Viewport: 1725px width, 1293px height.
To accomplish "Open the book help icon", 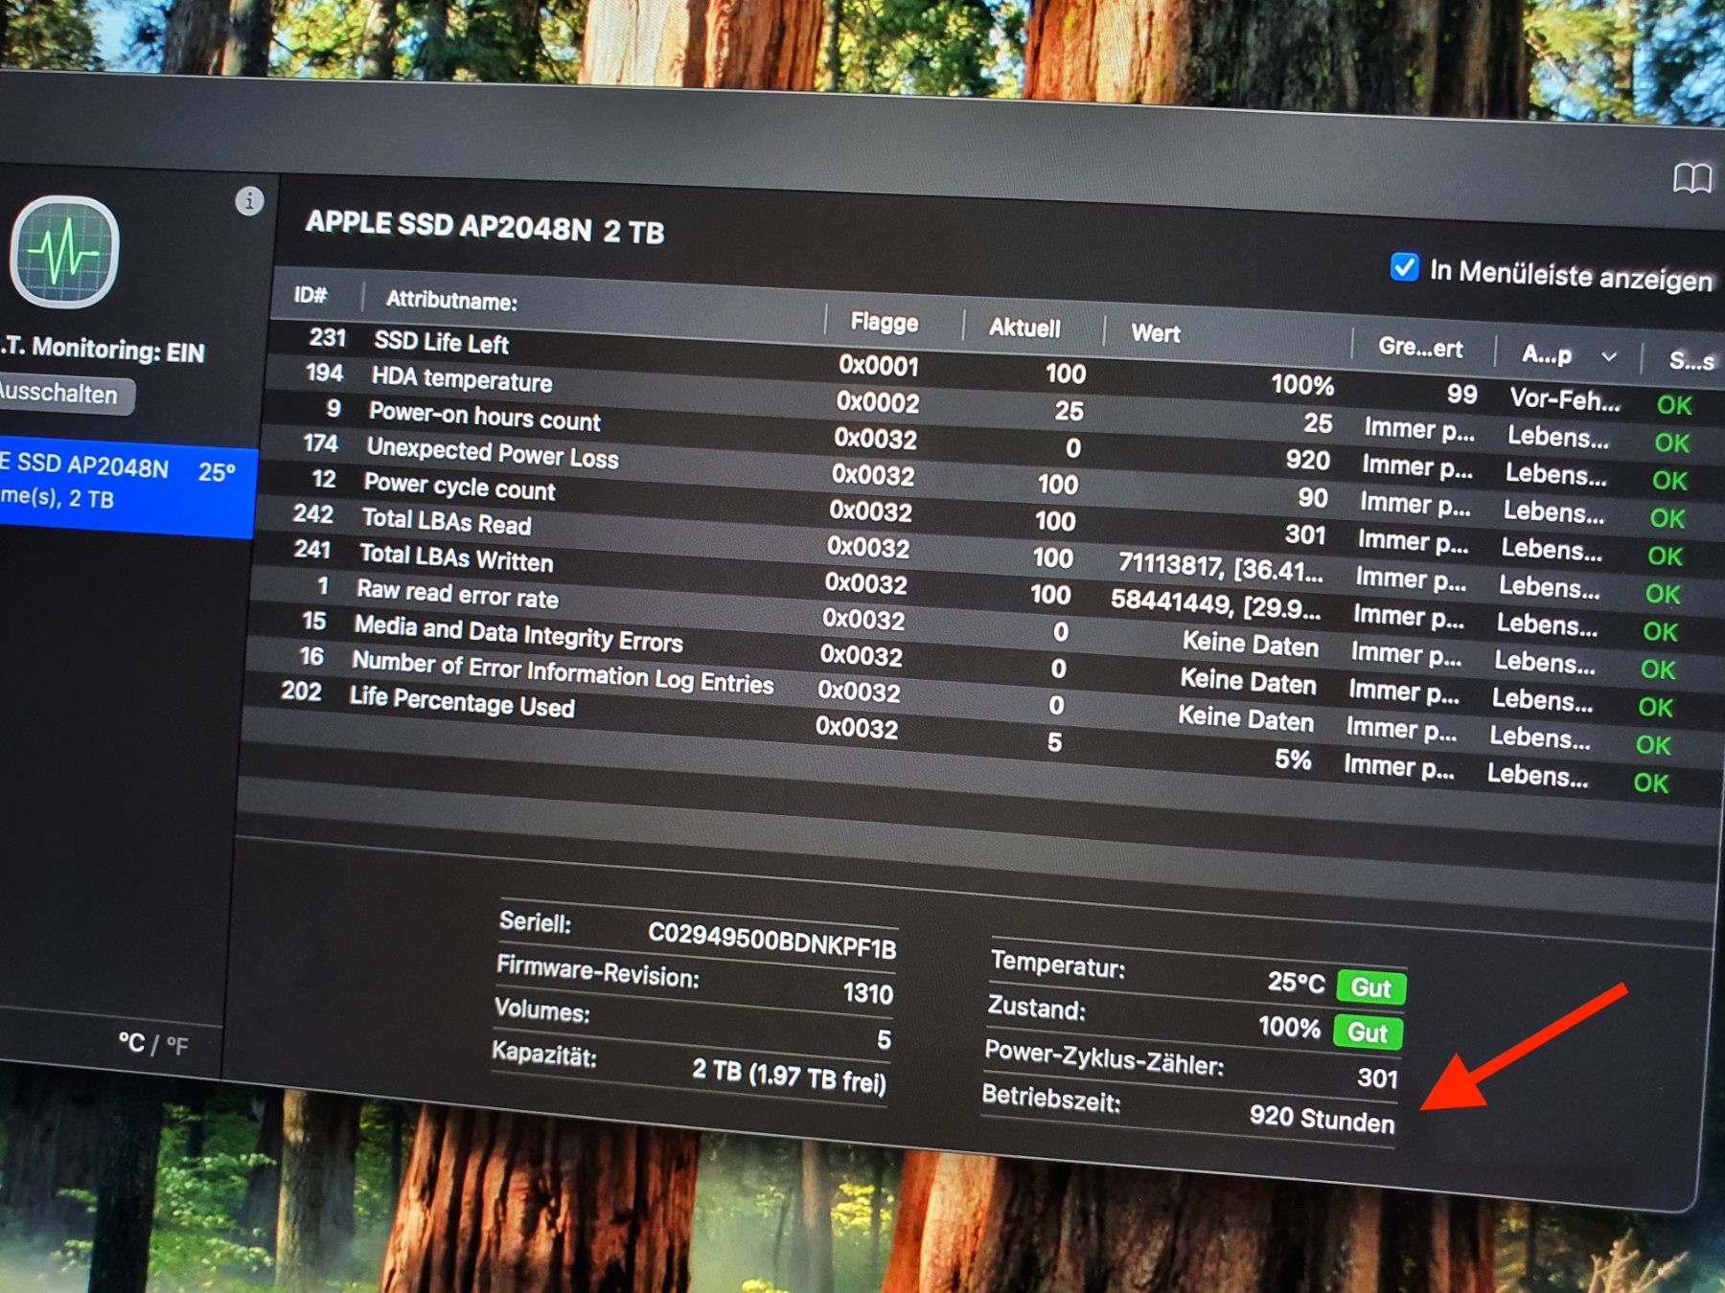I will [1692, 178].
